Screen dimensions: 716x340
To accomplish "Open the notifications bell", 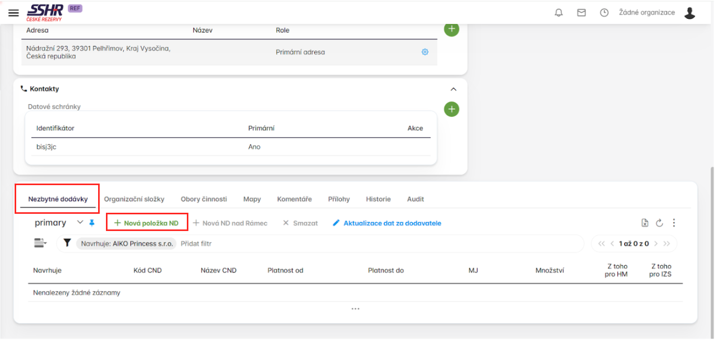I will (x=558, y=13).
